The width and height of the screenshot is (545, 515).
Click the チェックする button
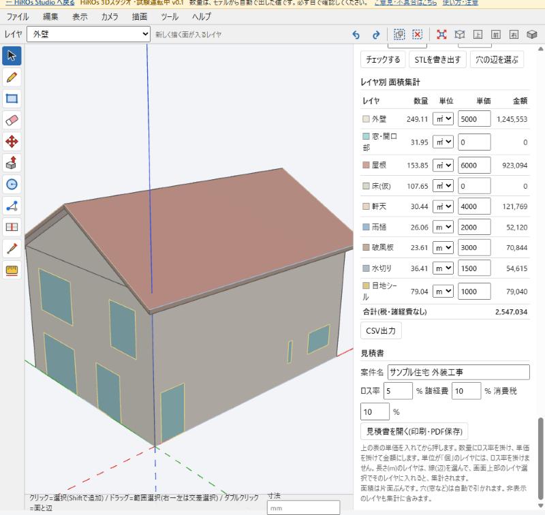tap(383, 59)
